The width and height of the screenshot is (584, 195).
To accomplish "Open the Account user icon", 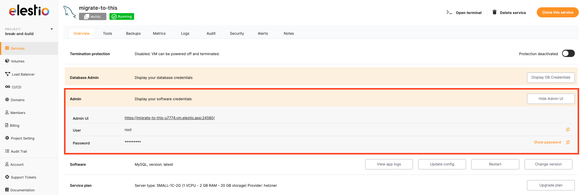I will 7,164.
